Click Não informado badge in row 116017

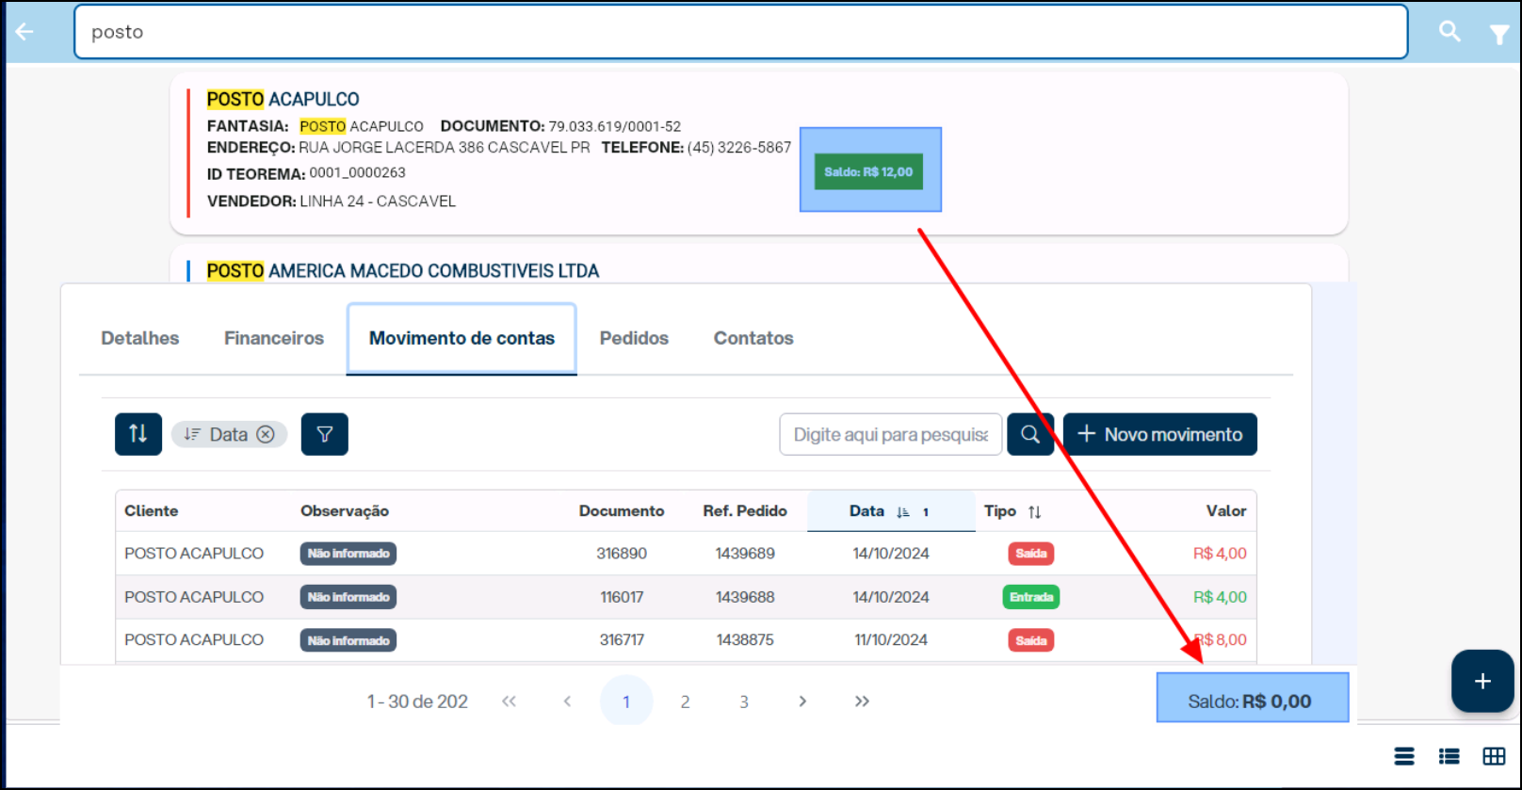pos(348,597)
